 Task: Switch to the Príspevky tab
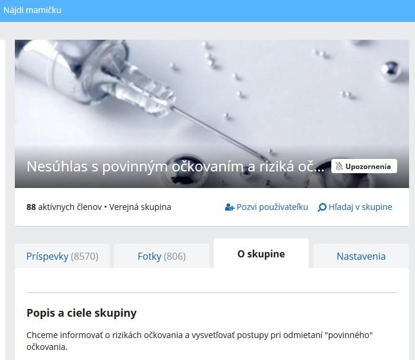[62, 256]
